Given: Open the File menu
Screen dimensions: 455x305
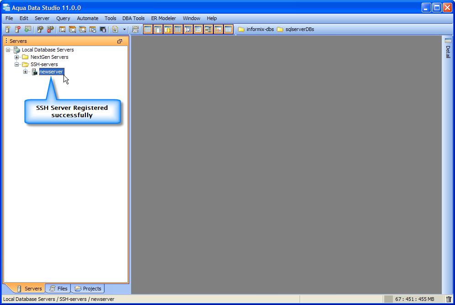Looking at the screenshot, I should (x=9, y=18).
